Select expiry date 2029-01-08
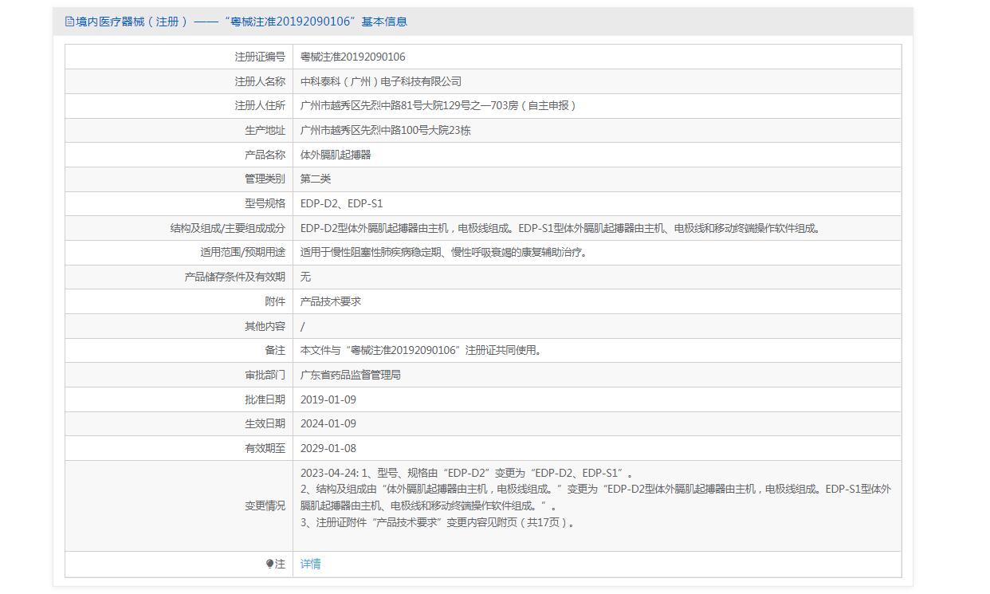 coord(328,448)
